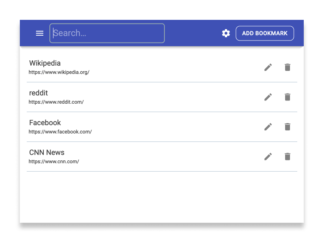Viewport: 324px width, 243px height.
Task: Click the https://www.facebook.com/ URL
Action: (x=60, y=132)
